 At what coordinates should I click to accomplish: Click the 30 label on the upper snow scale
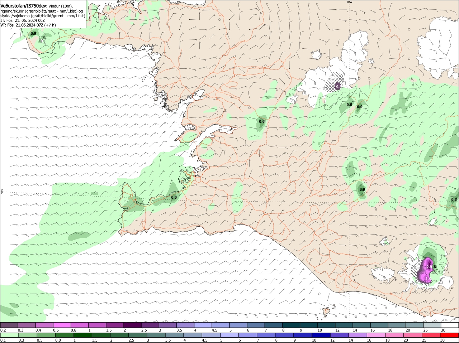click(443, 330)
